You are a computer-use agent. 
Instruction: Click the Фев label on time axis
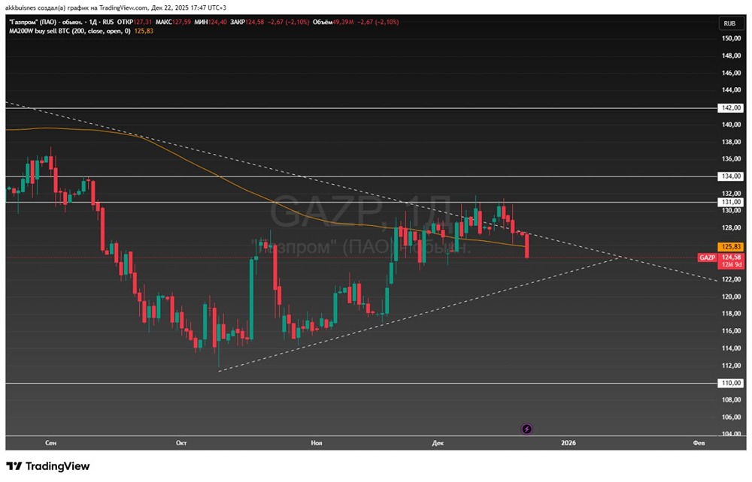[x=699, y=443]
